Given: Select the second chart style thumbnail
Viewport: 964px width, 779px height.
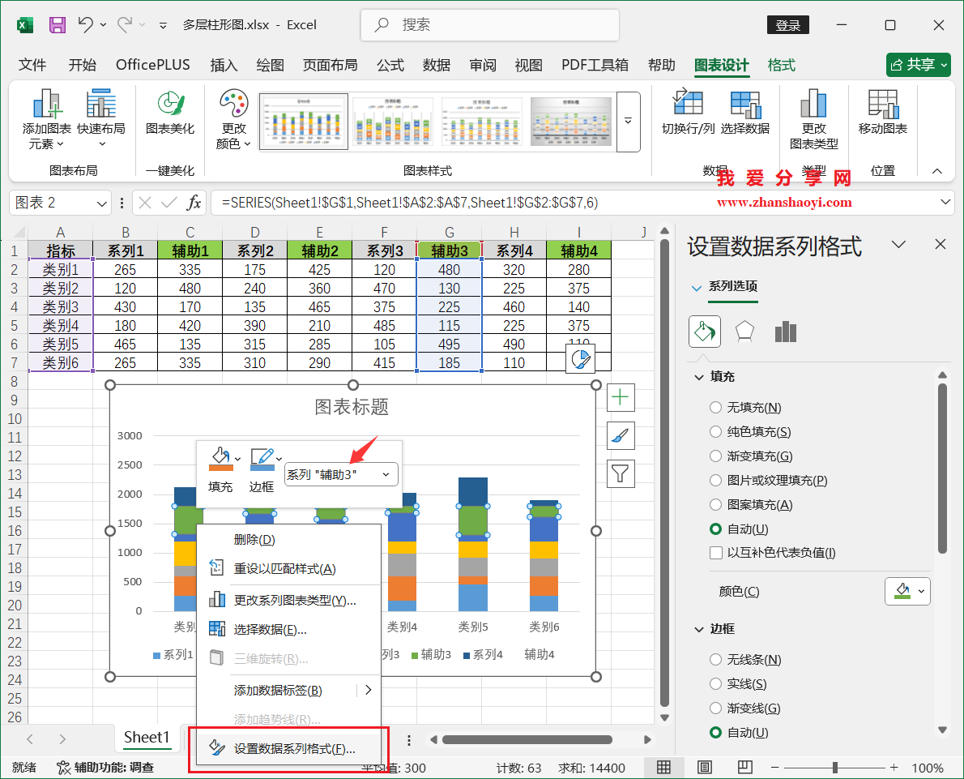Looking at the screenshot, I should coord(392,121).
